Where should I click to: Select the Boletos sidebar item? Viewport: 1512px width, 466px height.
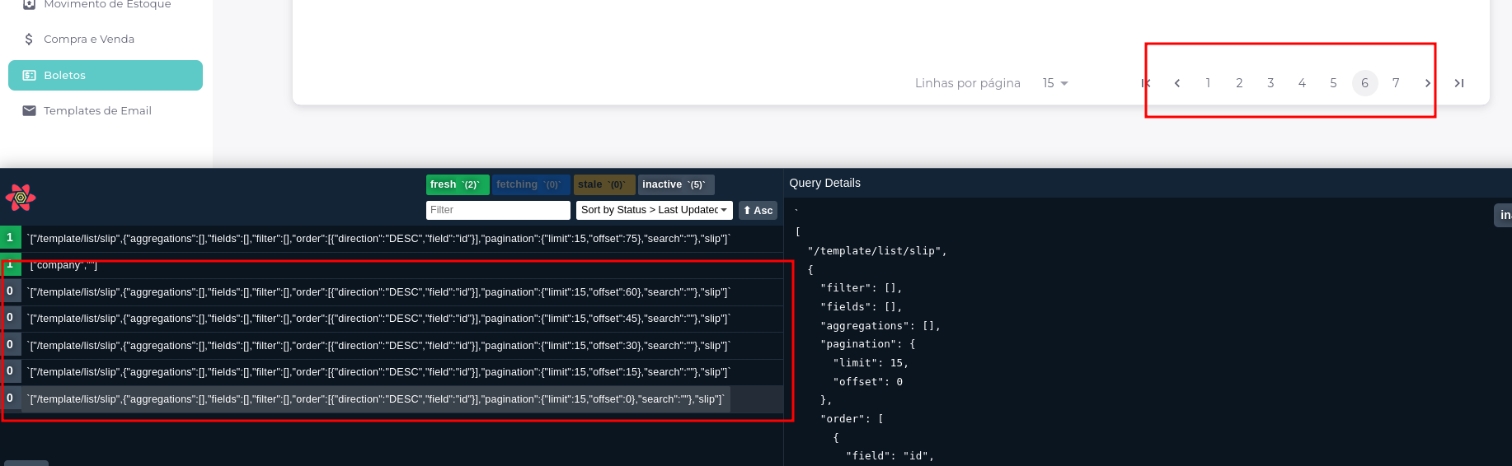(106, 75)
